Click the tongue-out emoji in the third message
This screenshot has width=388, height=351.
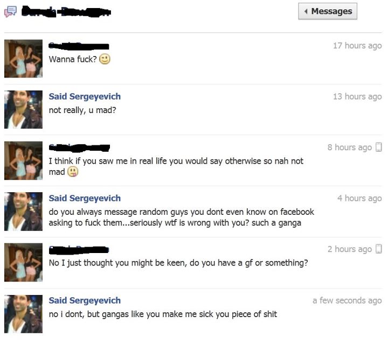coord(72,172)
